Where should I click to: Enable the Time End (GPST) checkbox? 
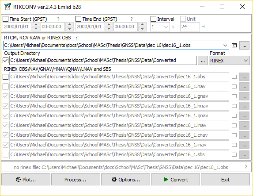(x=78, y=19)
